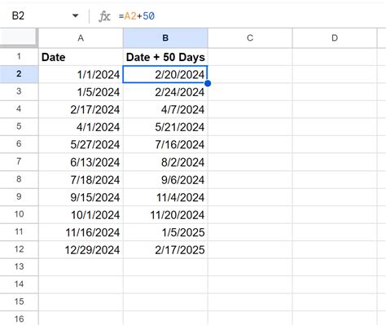Select row 15 header

[x=19, y=302]
